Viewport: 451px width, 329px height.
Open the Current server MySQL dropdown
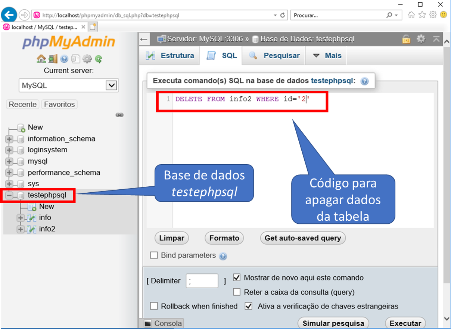[69, 86]
